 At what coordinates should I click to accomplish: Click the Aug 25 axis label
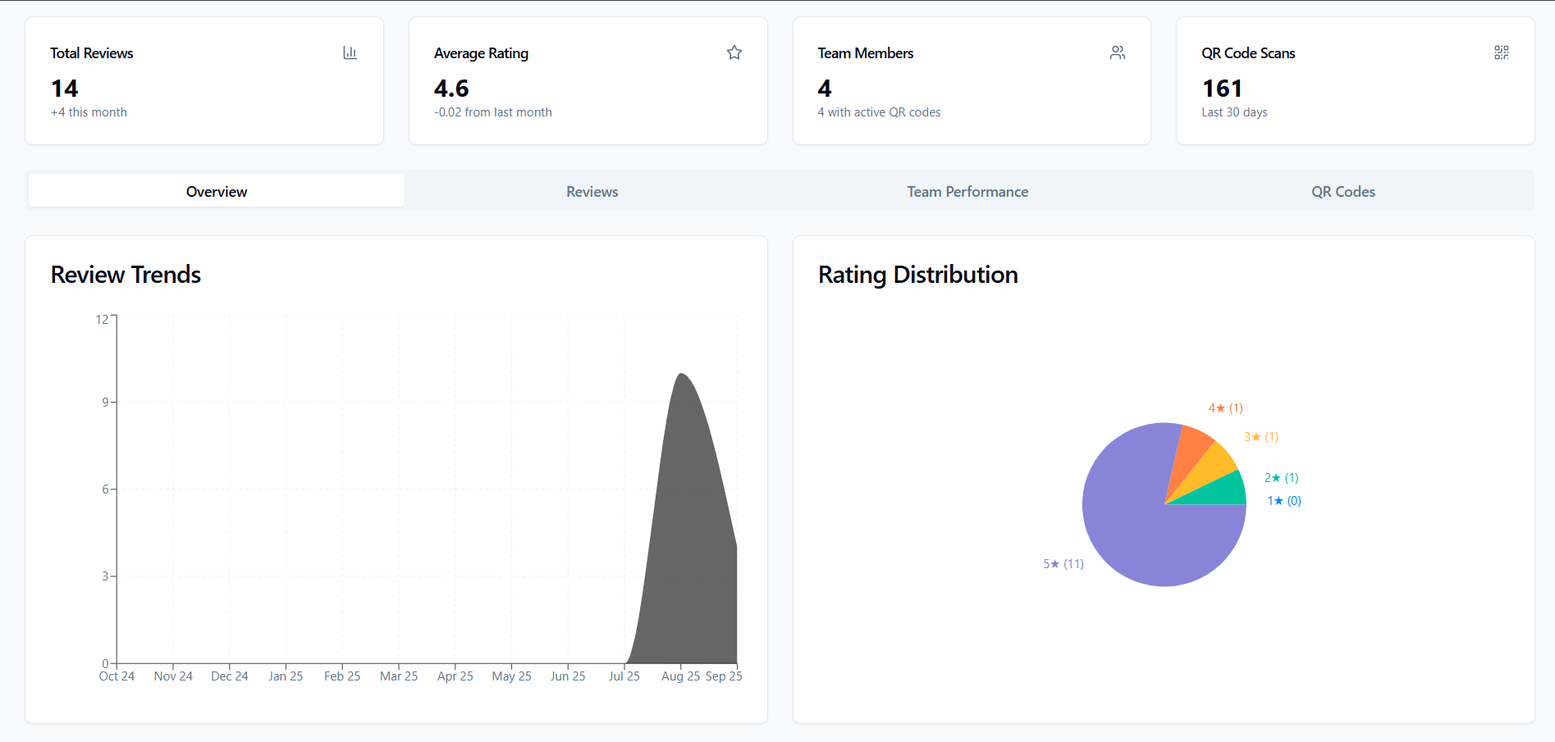pos(680,676)
